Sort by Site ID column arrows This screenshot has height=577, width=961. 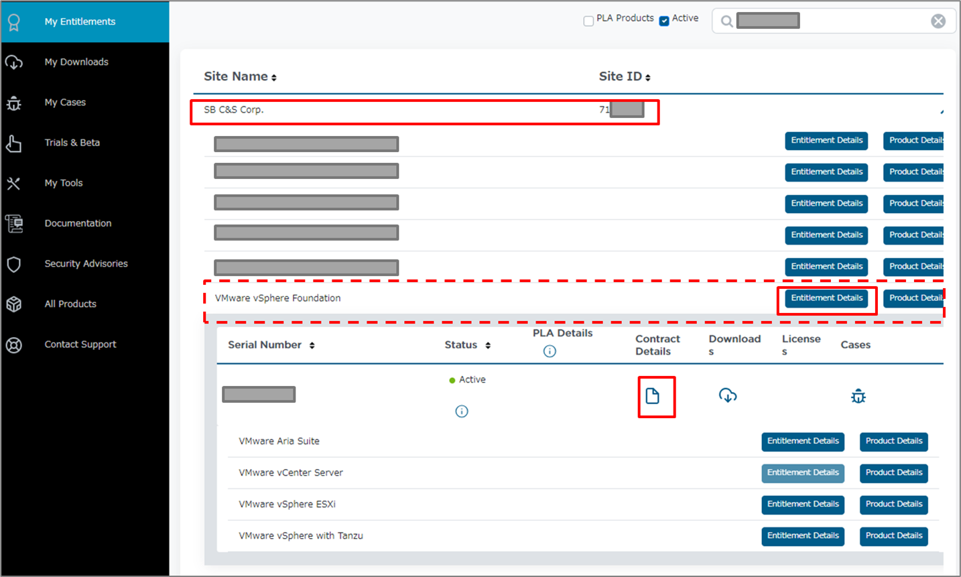pos(647,78)
